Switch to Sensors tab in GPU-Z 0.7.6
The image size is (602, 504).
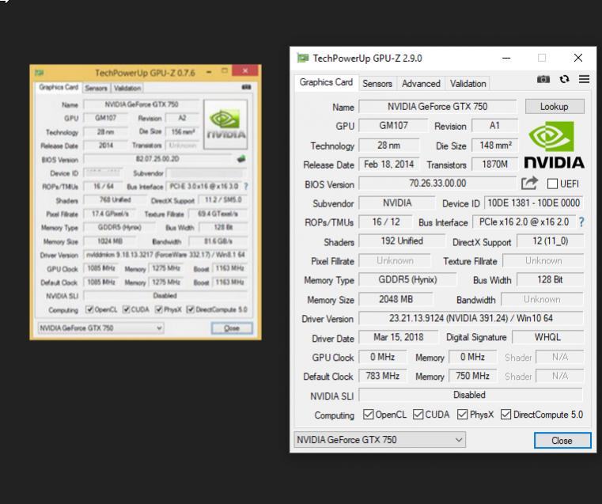point(96,89)
